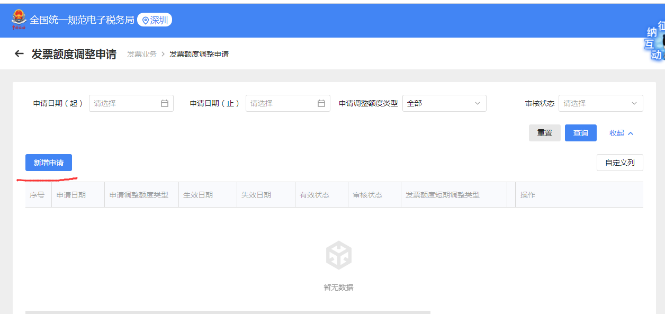Click the 发票额度短期调整类型 column header
Viewport: 665px width, 314px height.
[443, 195]
